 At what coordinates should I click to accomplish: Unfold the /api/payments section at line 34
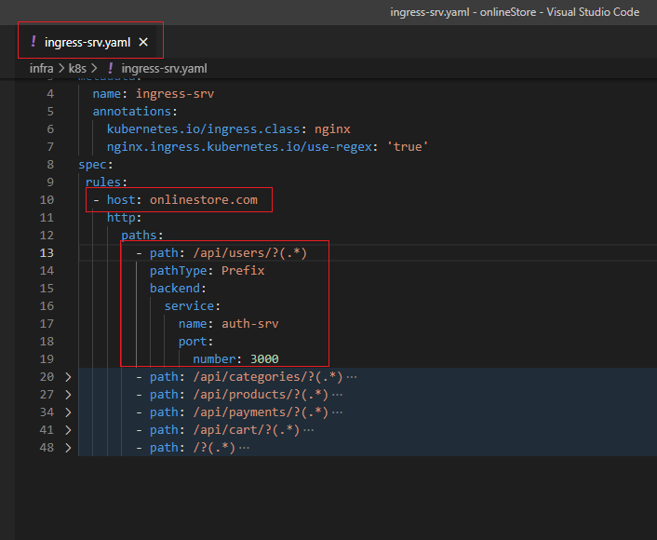point(67,412)
